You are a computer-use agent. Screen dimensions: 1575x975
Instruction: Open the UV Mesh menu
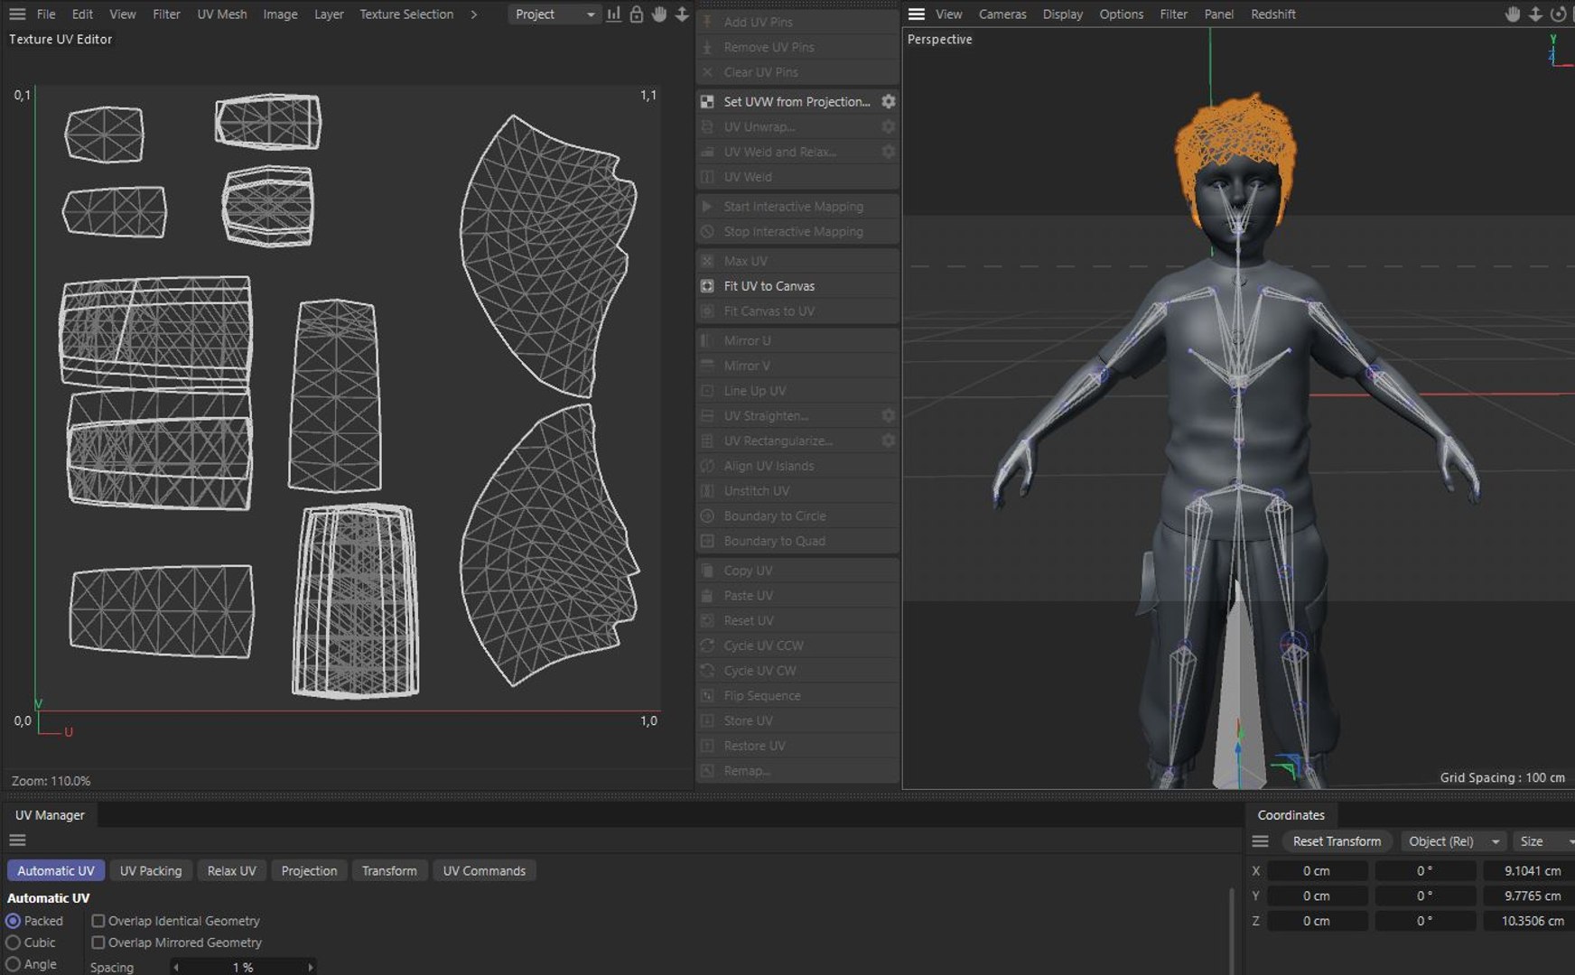(x=222, y=14)
